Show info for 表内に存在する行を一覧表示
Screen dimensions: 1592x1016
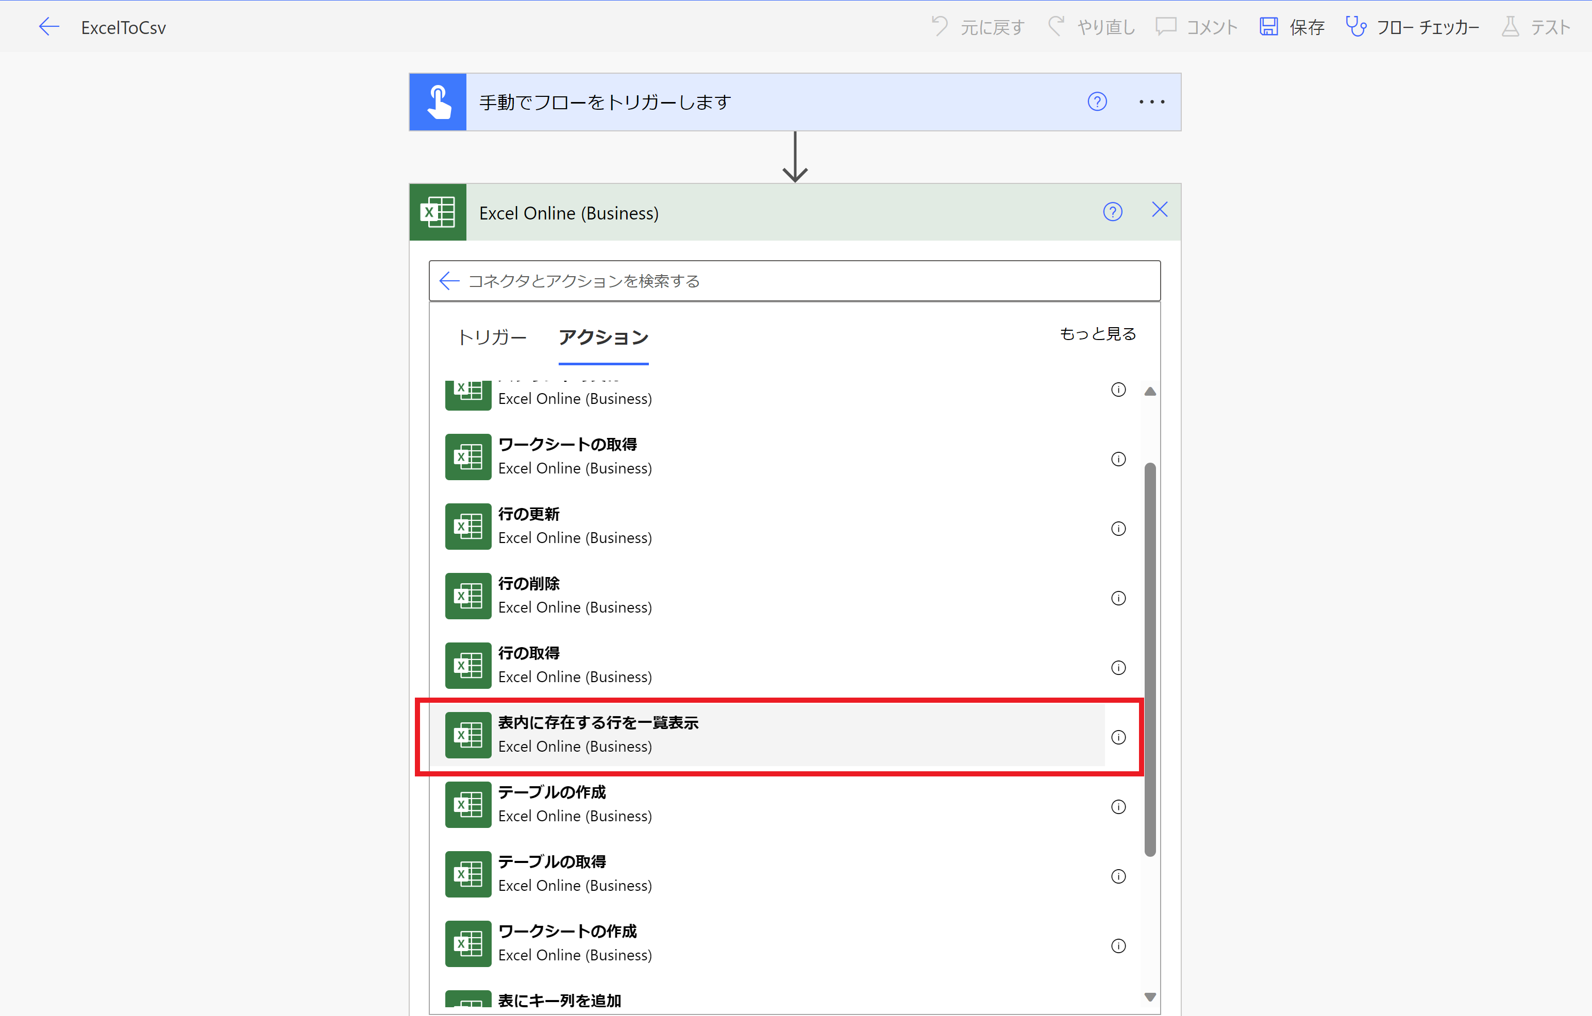pos(1118,737)
